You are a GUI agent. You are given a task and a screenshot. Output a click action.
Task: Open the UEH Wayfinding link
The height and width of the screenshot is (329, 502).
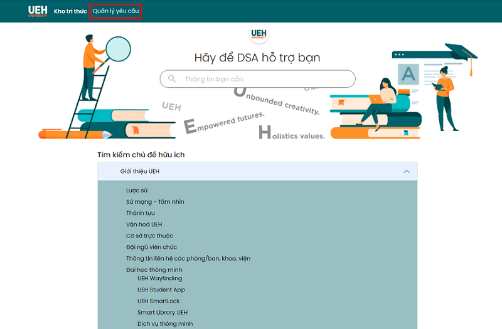(x=160, y=278)
